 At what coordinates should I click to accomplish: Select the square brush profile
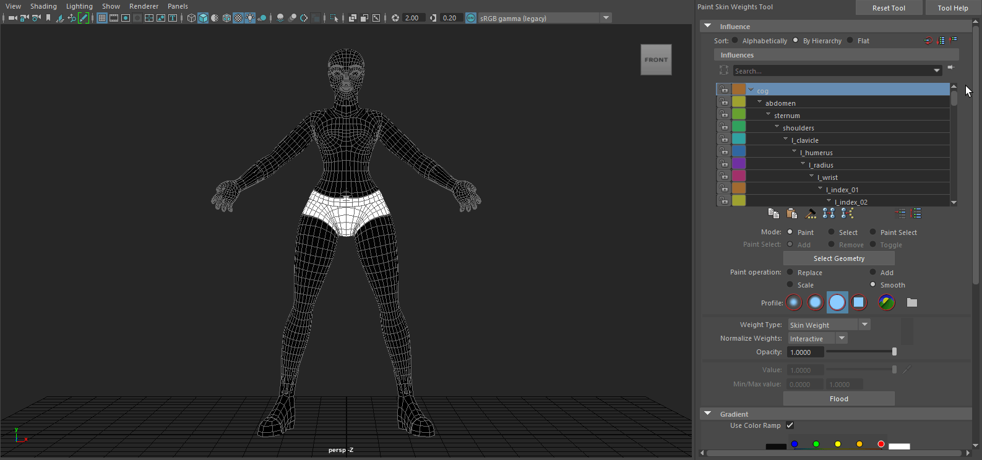coord(858,302)
